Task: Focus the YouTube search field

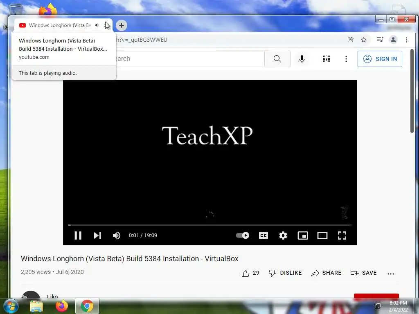Action: click(x=190, y=59)
